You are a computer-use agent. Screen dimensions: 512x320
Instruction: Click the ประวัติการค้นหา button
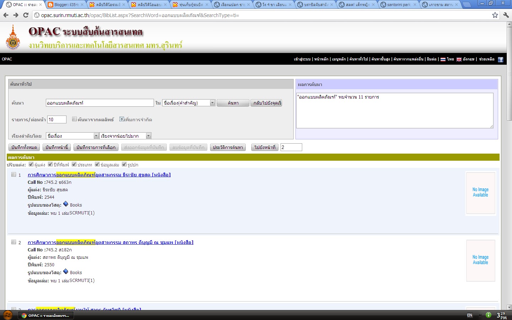[228, 147]
